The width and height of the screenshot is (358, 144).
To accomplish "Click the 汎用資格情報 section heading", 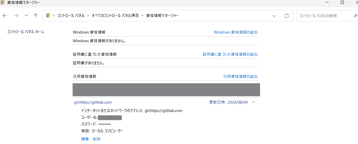I will point(85,77).
